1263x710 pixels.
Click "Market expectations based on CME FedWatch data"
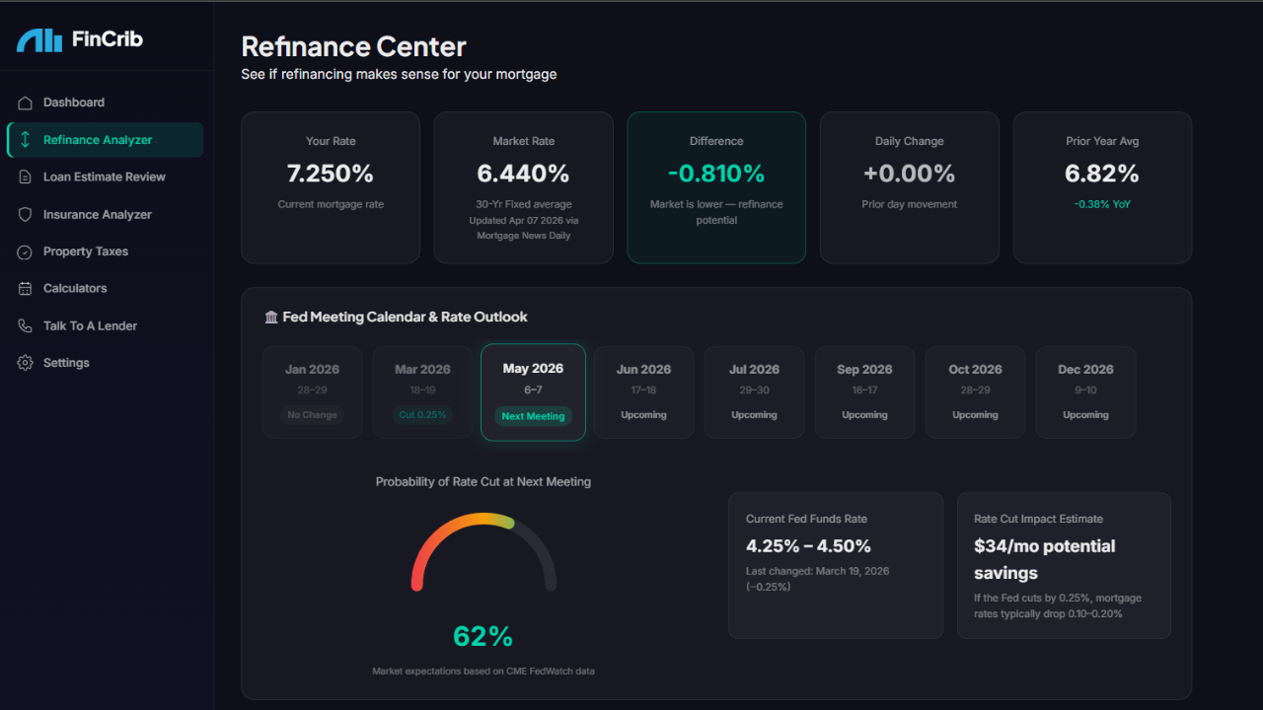point(483,672)
